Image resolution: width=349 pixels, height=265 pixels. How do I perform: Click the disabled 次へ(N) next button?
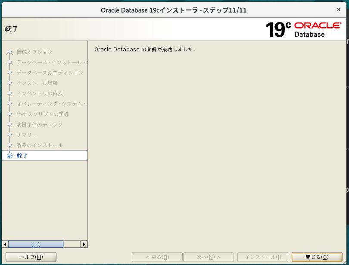pyautogui.click(x=209, y=257)
